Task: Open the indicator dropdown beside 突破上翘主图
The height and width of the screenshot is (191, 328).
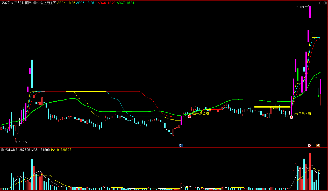Action: pyautogui.click(x=35, y=3)
